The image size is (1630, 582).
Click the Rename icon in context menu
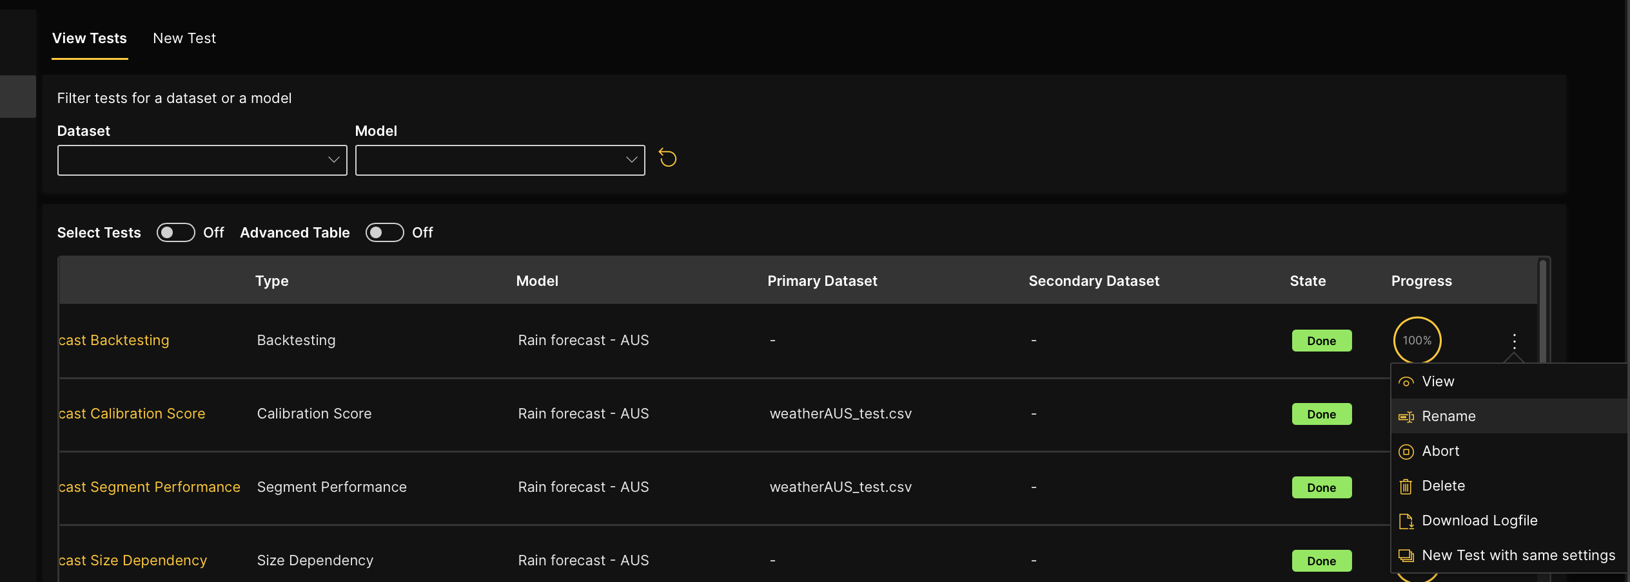[1406, 417]
